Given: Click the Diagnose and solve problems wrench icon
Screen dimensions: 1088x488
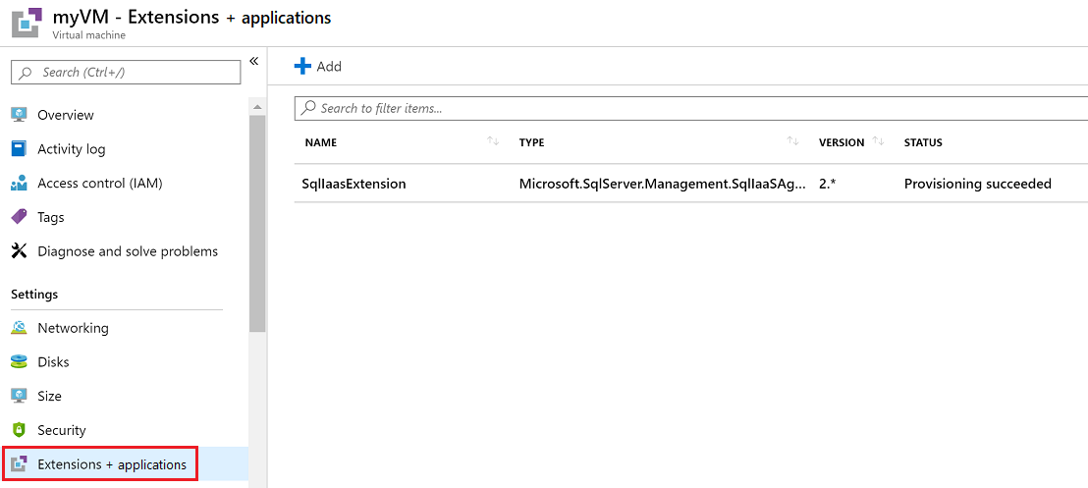Looking at the screenshot, I should point(19,251).
